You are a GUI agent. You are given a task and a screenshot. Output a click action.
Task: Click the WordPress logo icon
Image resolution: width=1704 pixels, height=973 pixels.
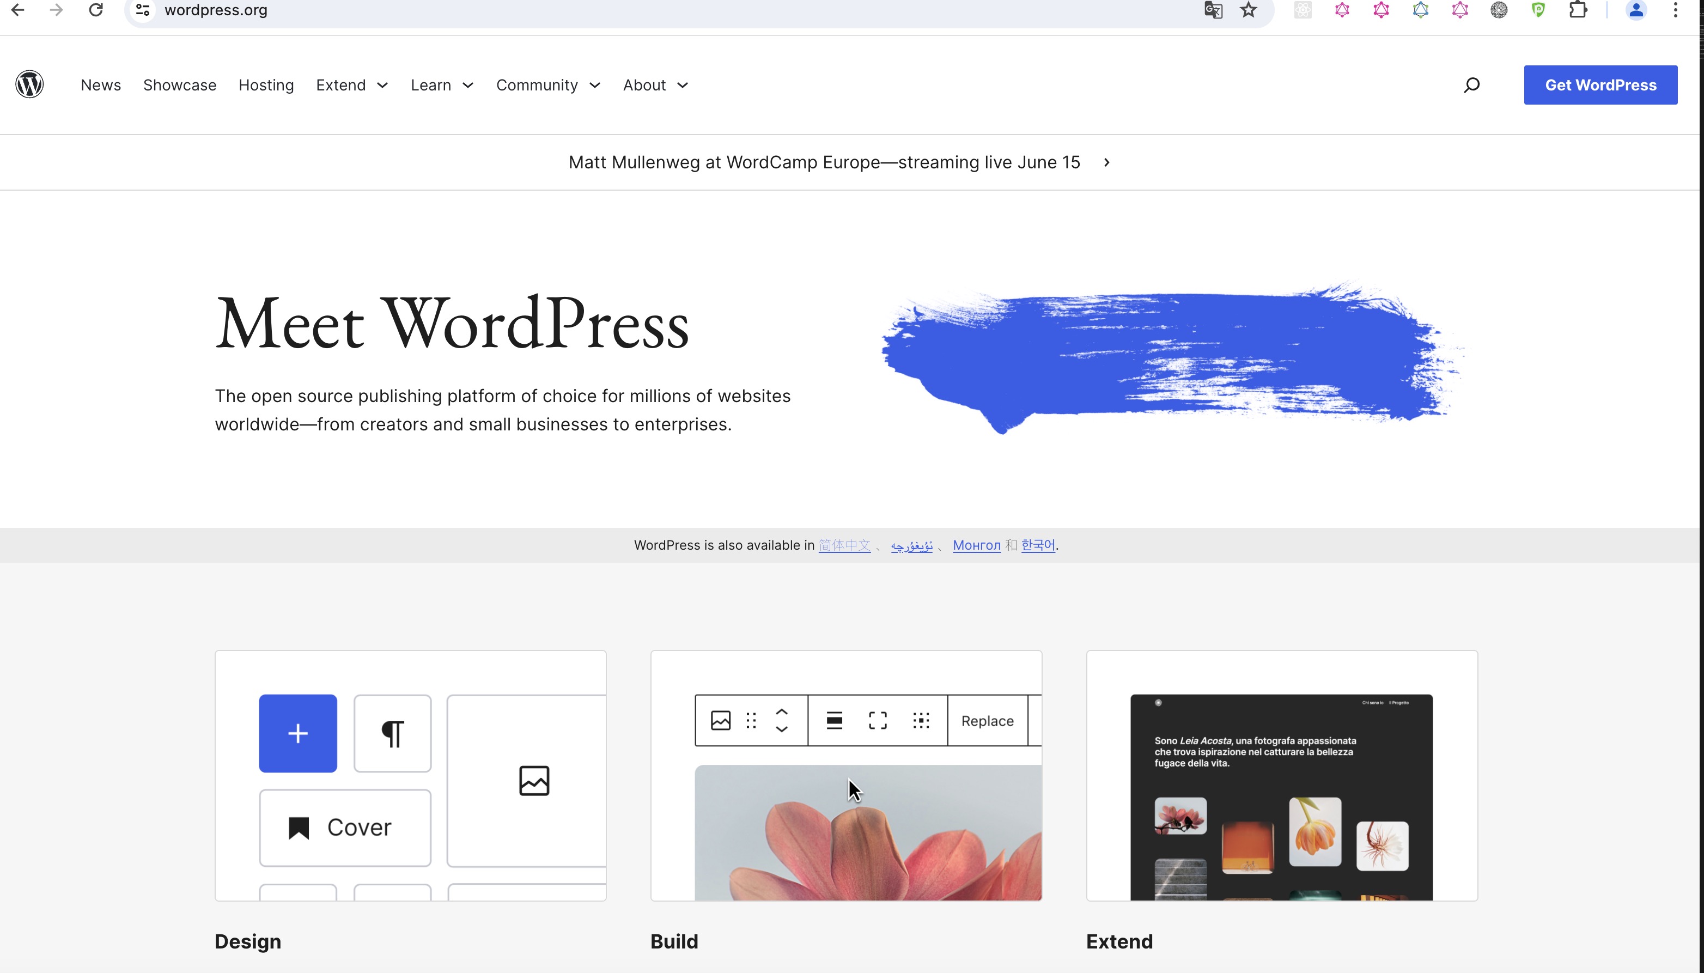pos(29,84)
